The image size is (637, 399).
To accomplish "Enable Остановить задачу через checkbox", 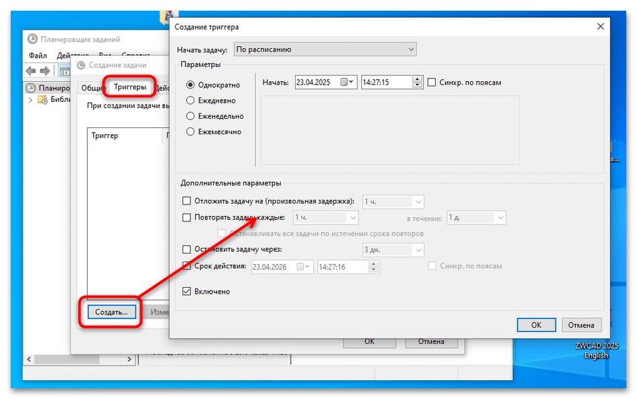I will 186,249.
